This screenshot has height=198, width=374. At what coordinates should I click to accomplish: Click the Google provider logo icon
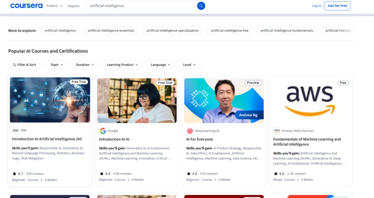(x=103, y=131)
